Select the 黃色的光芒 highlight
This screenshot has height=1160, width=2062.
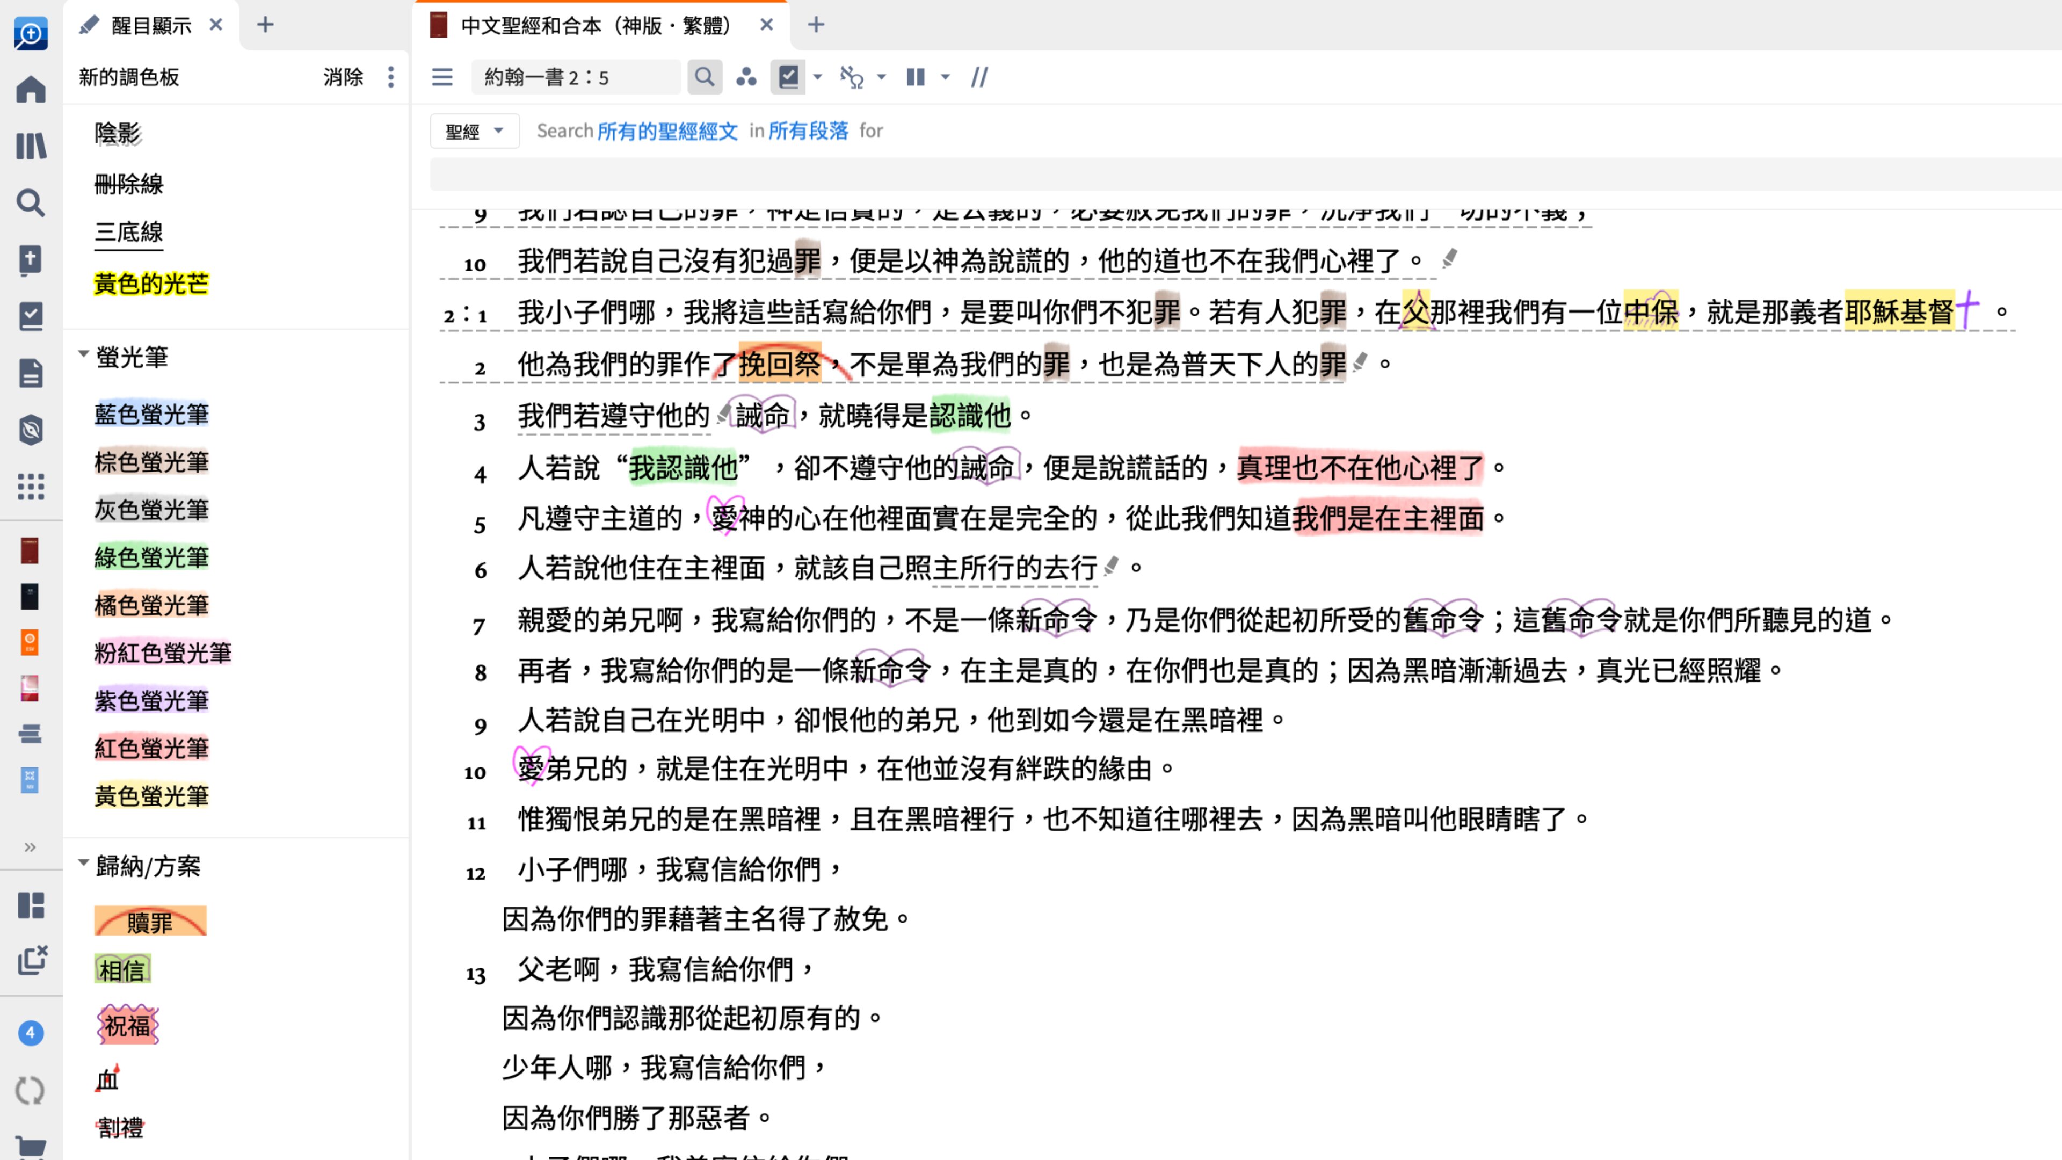point(151,284)
